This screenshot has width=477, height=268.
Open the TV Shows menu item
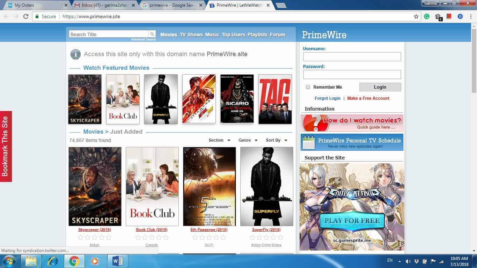[191, 35]
